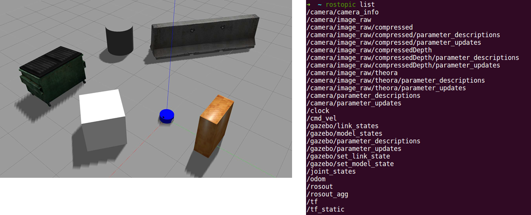The height and width of the screenshot is (215, 531).
Task: Click '/camera/image_raw/theora' topic line
Action: coord(352,73)
